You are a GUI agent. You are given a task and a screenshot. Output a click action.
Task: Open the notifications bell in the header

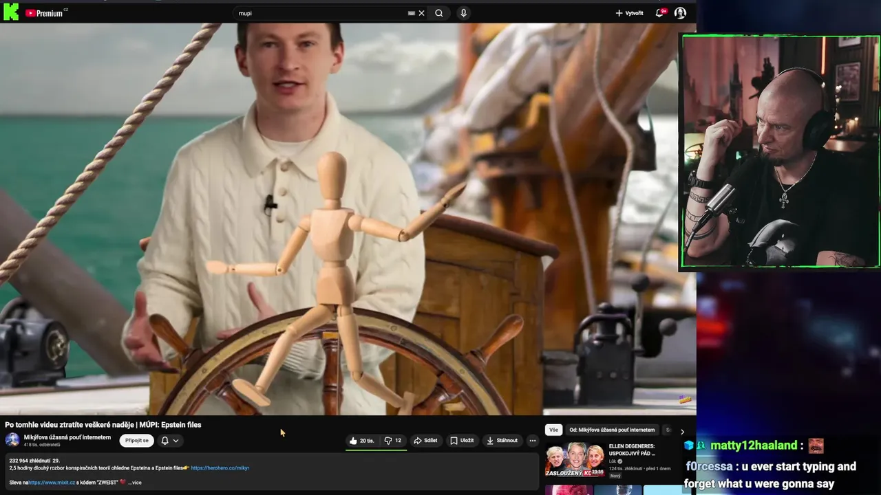coord(660,13)
